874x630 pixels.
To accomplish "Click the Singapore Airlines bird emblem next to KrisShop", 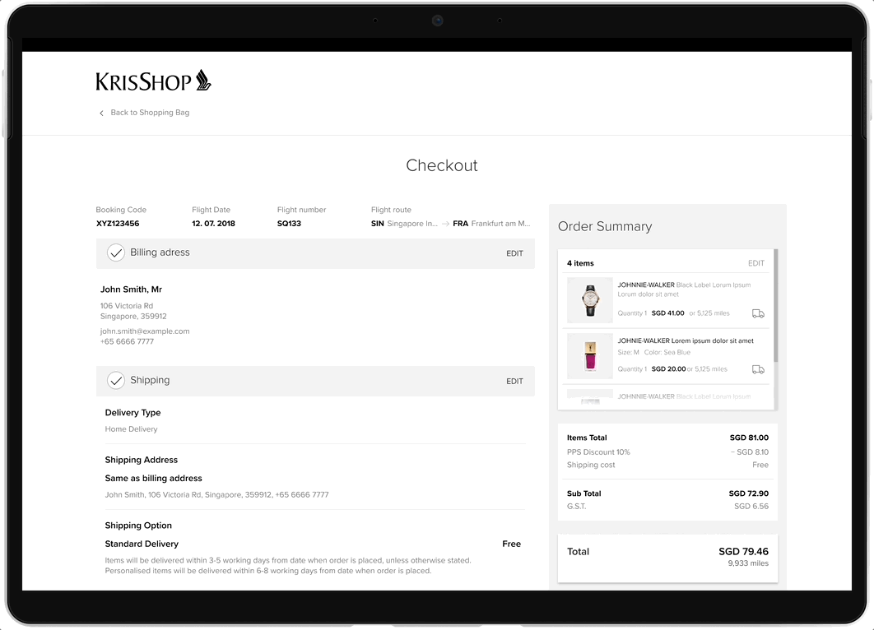I will point(204,79).
